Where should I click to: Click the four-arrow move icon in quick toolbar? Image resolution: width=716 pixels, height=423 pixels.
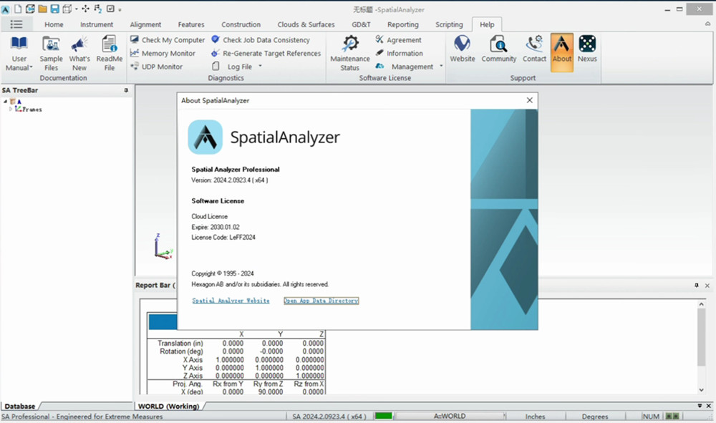click(x=85, y=9)
